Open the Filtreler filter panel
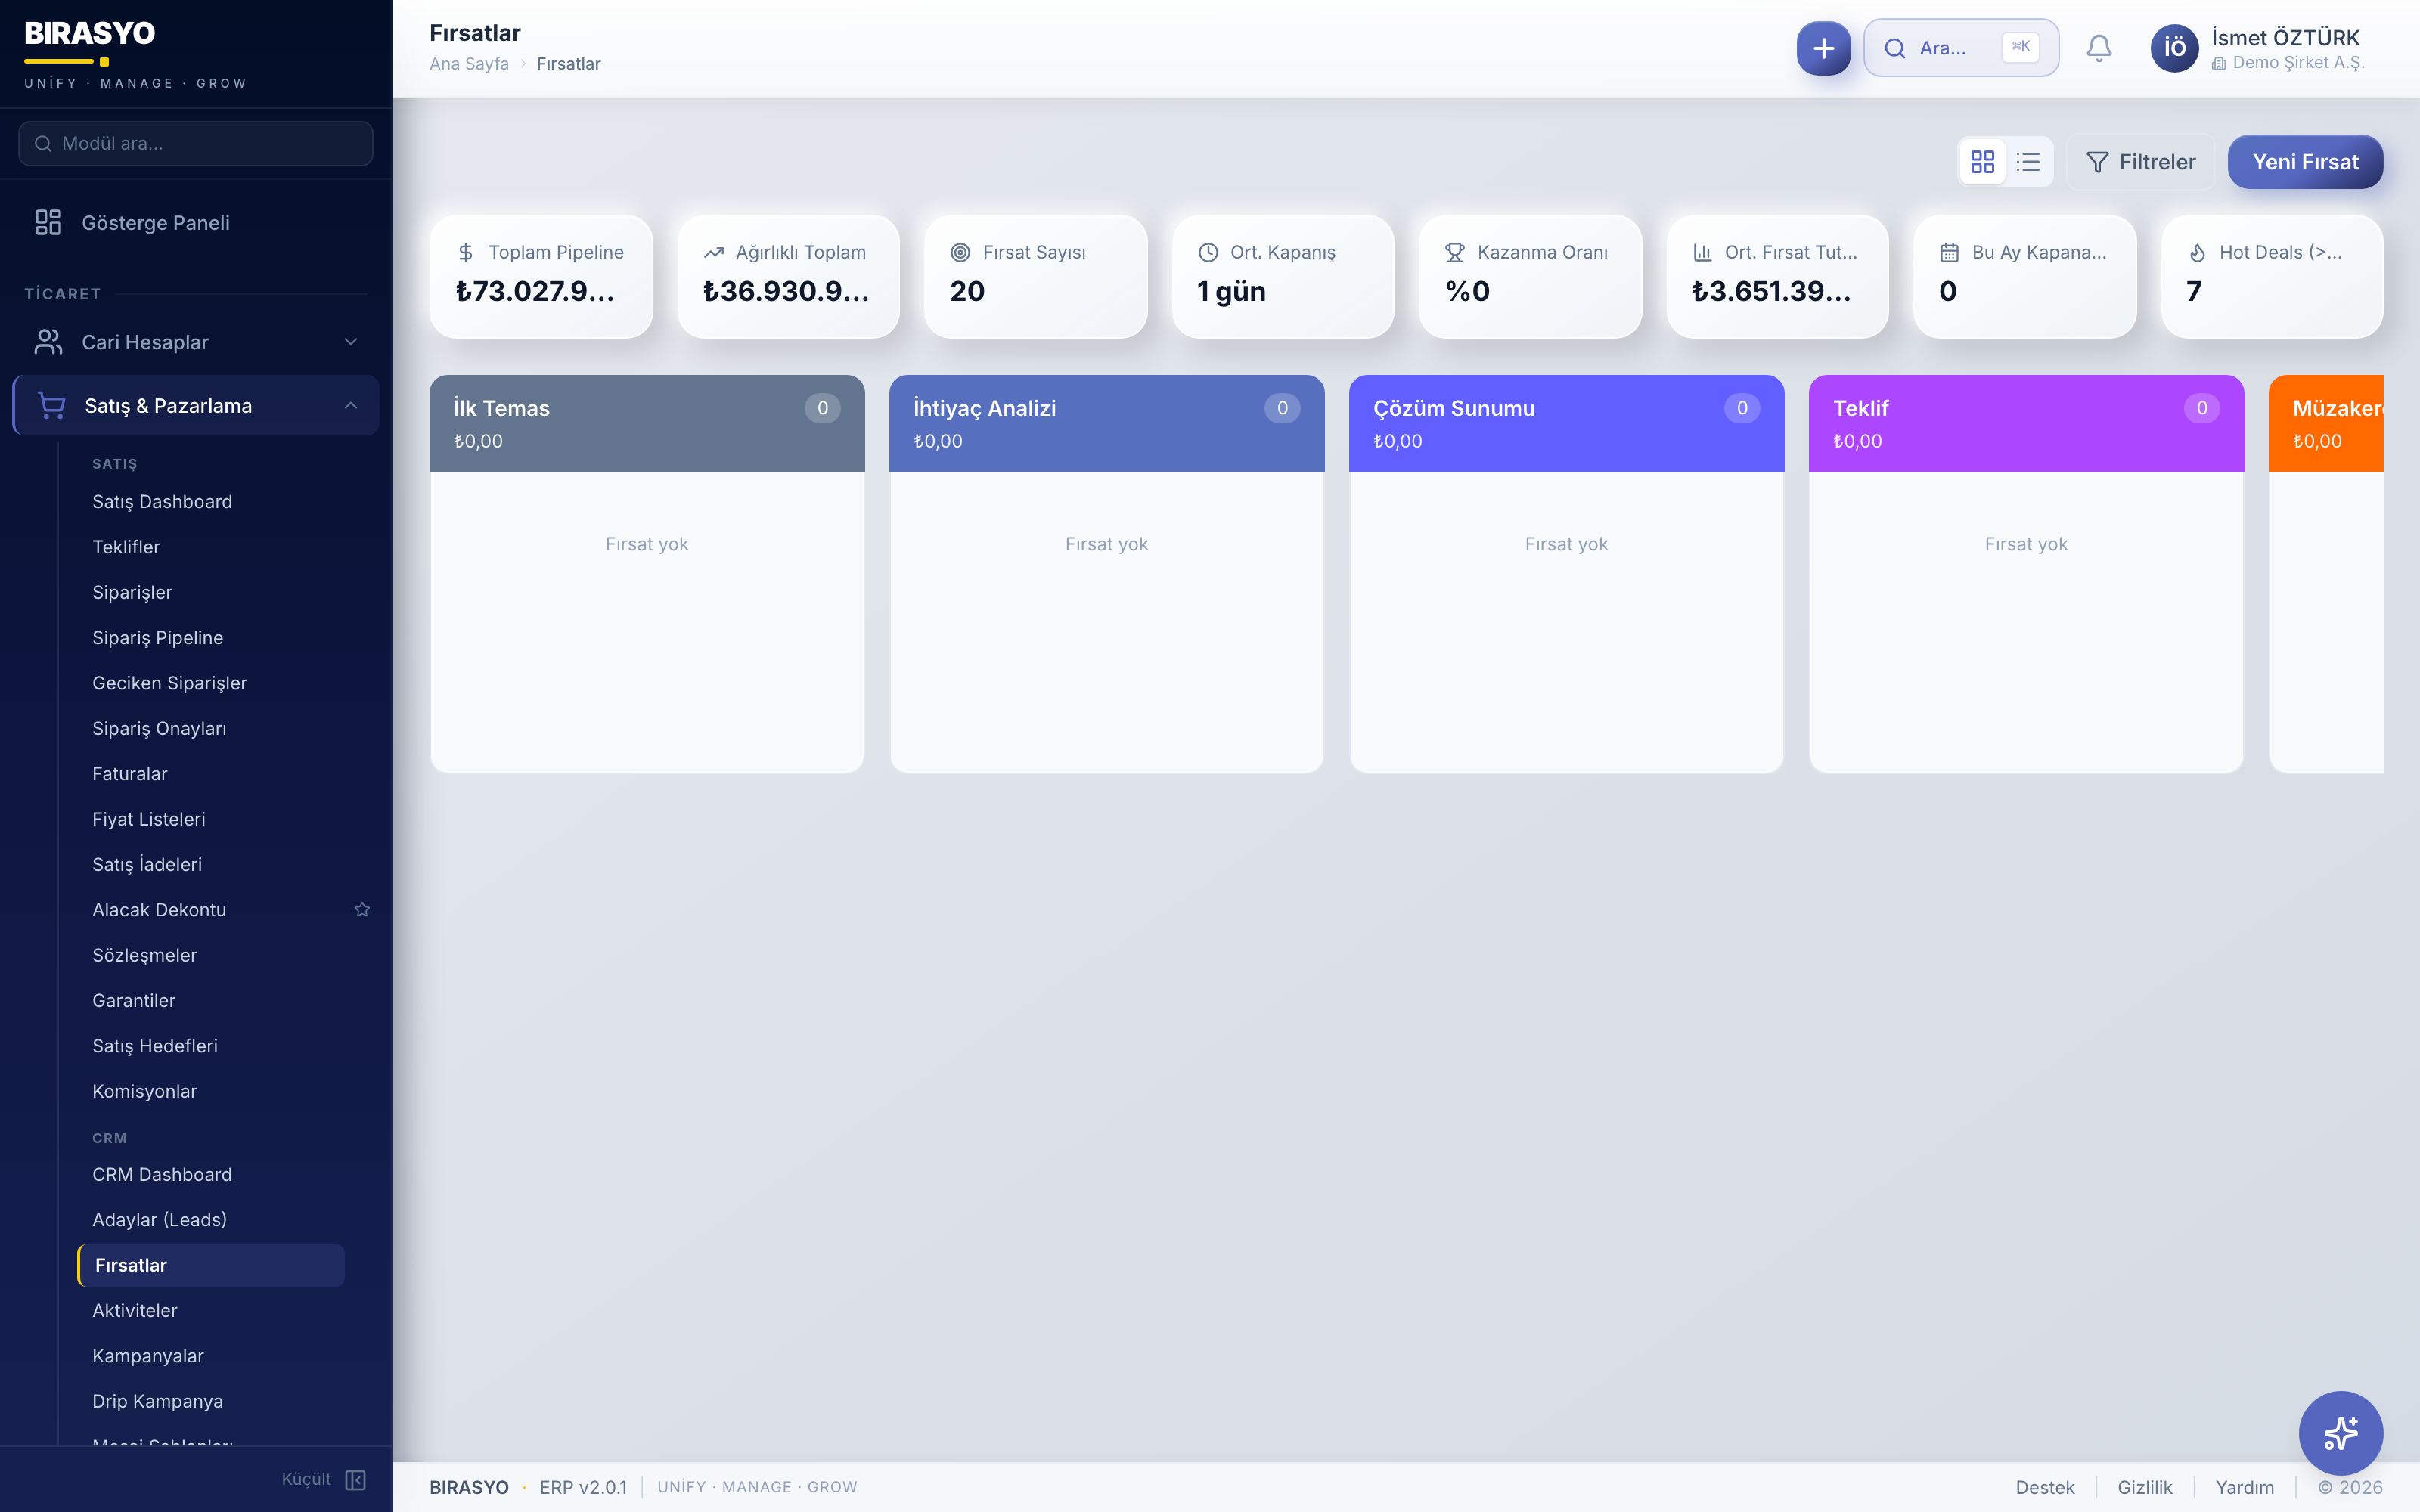 tap(2141, 162)
